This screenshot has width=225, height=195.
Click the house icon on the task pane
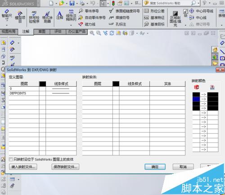tap(215, 50)
